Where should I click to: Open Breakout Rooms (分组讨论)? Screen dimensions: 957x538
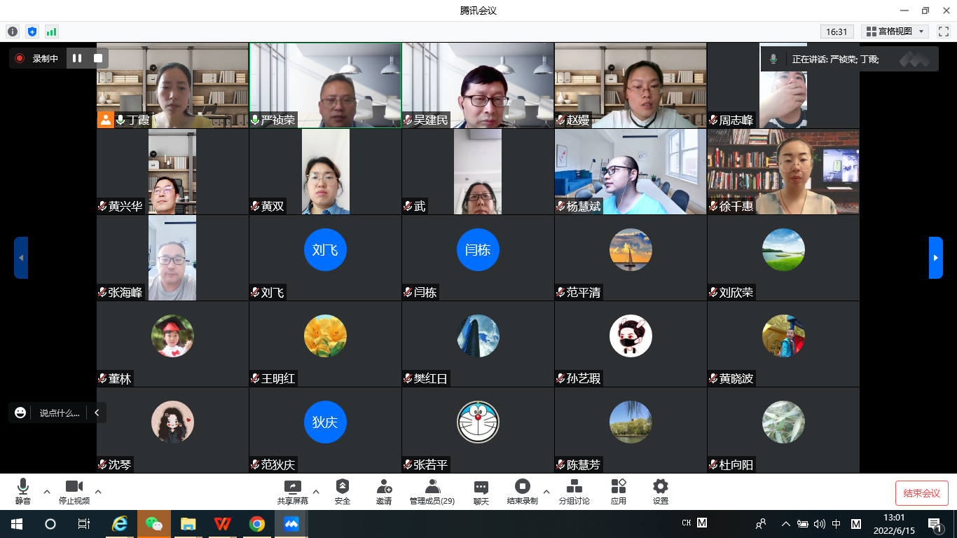574,491
